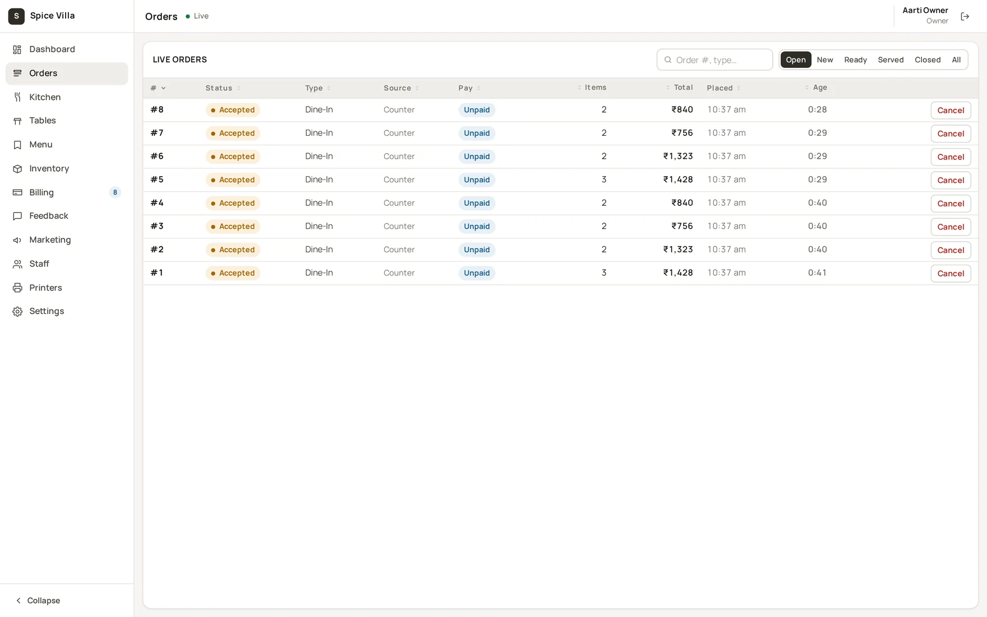The height and width of the screenshot is (617, 987).
Task: Sort orders by Total column
Action: [x=680, y=88]
